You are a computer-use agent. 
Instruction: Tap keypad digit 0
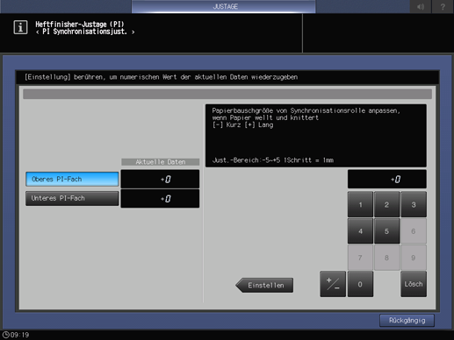point(360,284)
